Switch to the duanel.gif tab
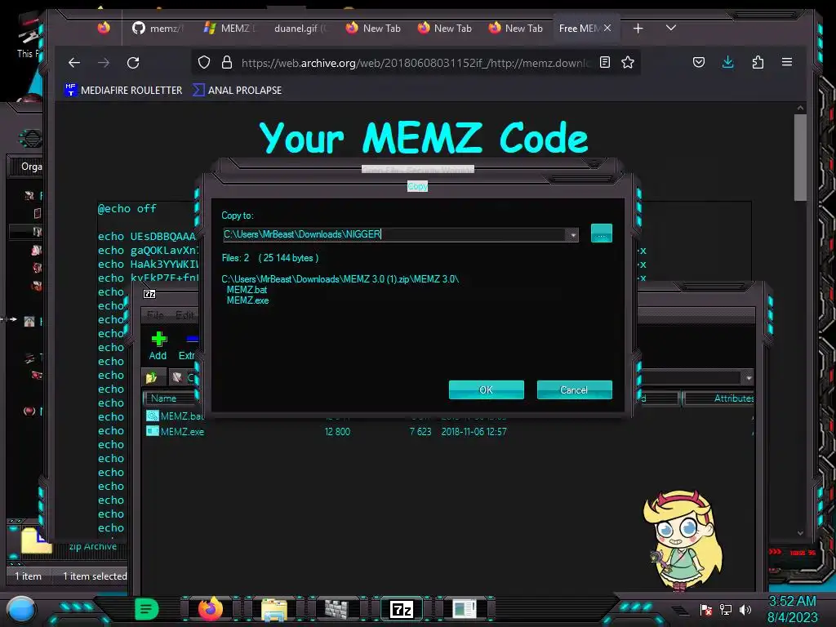 [x=302, y=29]
